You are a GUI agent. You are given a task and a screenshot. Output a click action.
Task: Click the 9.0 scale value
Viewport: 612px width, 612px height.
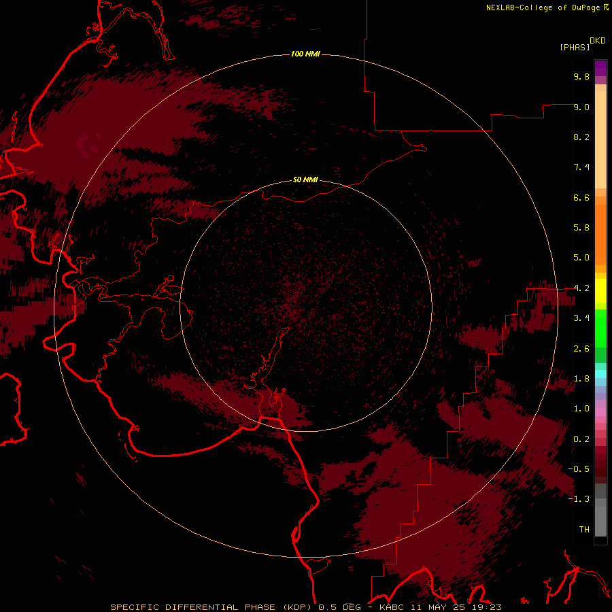point(581,107)
